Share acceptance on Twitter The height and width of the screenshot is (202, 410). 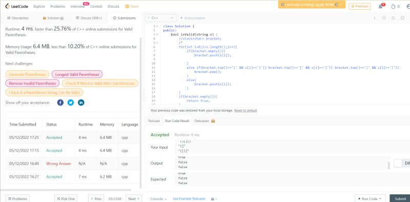point(71,103)
